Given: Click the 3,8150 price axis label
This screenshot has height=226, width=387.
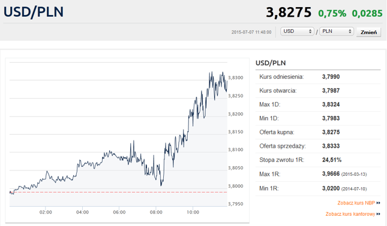Looking at the screenshot, I should coord(235,132).
